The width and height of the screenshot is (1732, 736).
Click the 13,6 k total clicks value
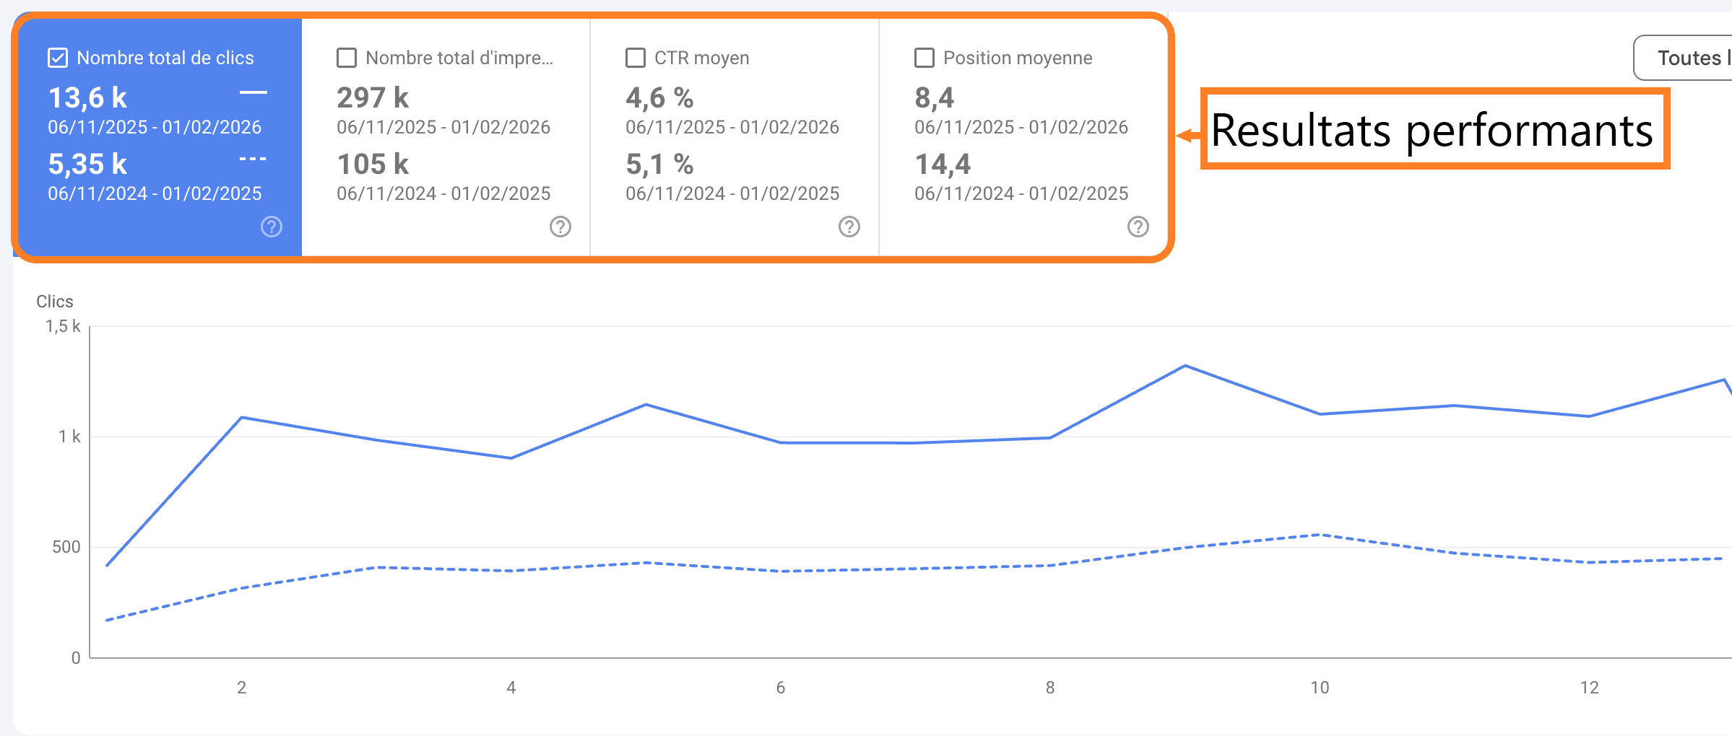pyautogui.click(x=87, y=97)
